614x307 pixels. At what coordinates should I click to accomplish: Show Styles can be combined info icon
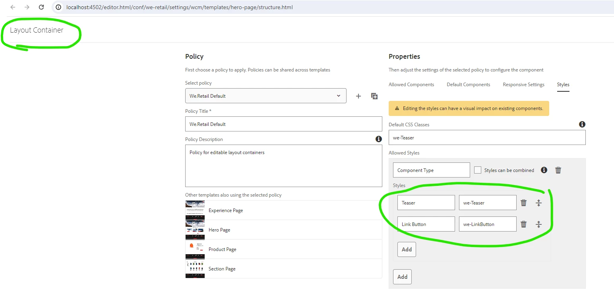coord(544,170)
